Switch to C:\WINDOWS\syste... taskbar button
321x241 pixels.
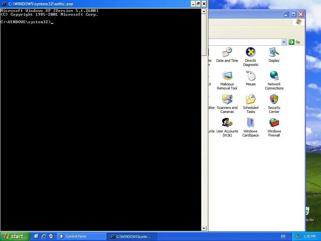132,237
